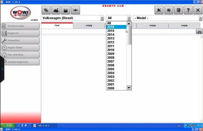Select year 2004 from the list
The height and width of the screenshot is (131, 203).
point(117,73)
